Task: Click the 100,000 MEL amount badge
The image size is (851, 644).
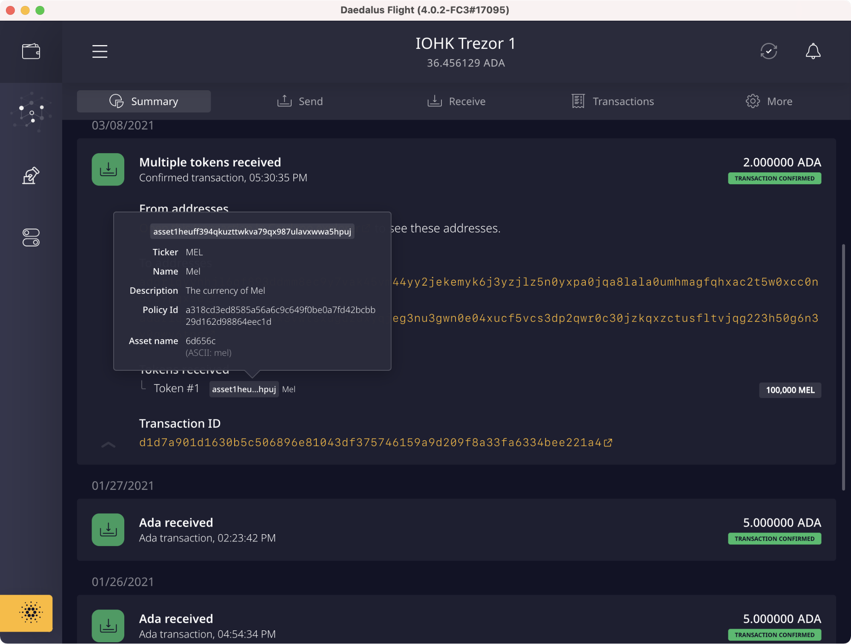Action: click(790, 390)
